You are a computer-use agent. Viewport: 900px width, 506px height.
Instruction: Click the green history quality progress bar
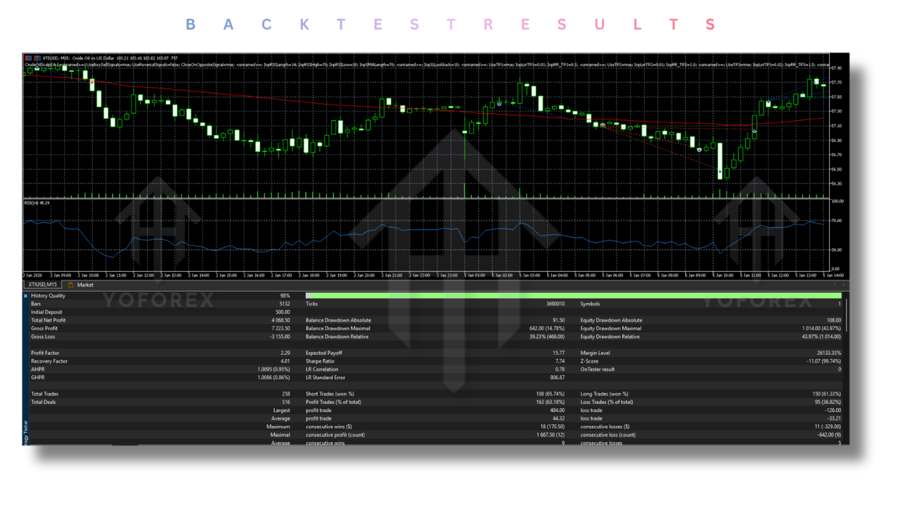click(x=422, y=296)
